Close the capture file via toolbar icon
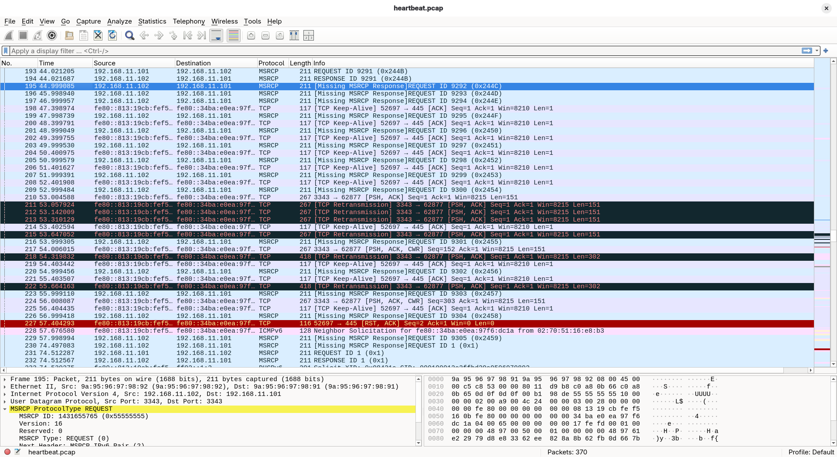The width and height of the screenshot is (837, 457). [98, 36]
